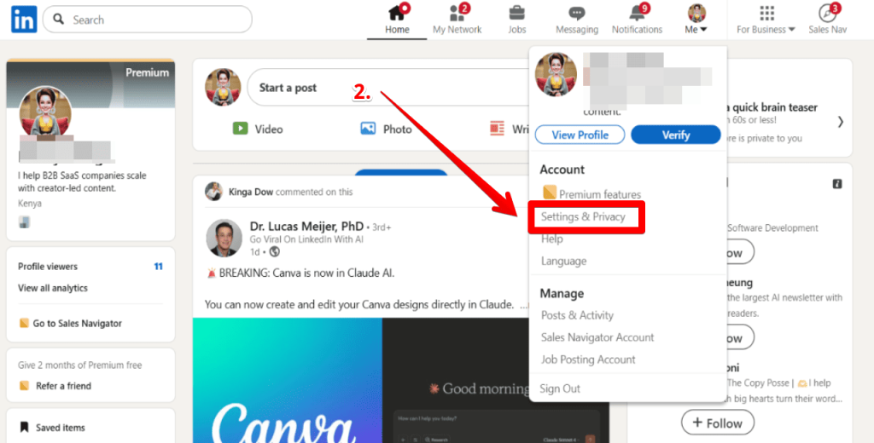Click the globe visibility icon on post
The width and height of the screenshot is (874, 443).
tap(274, 251)
